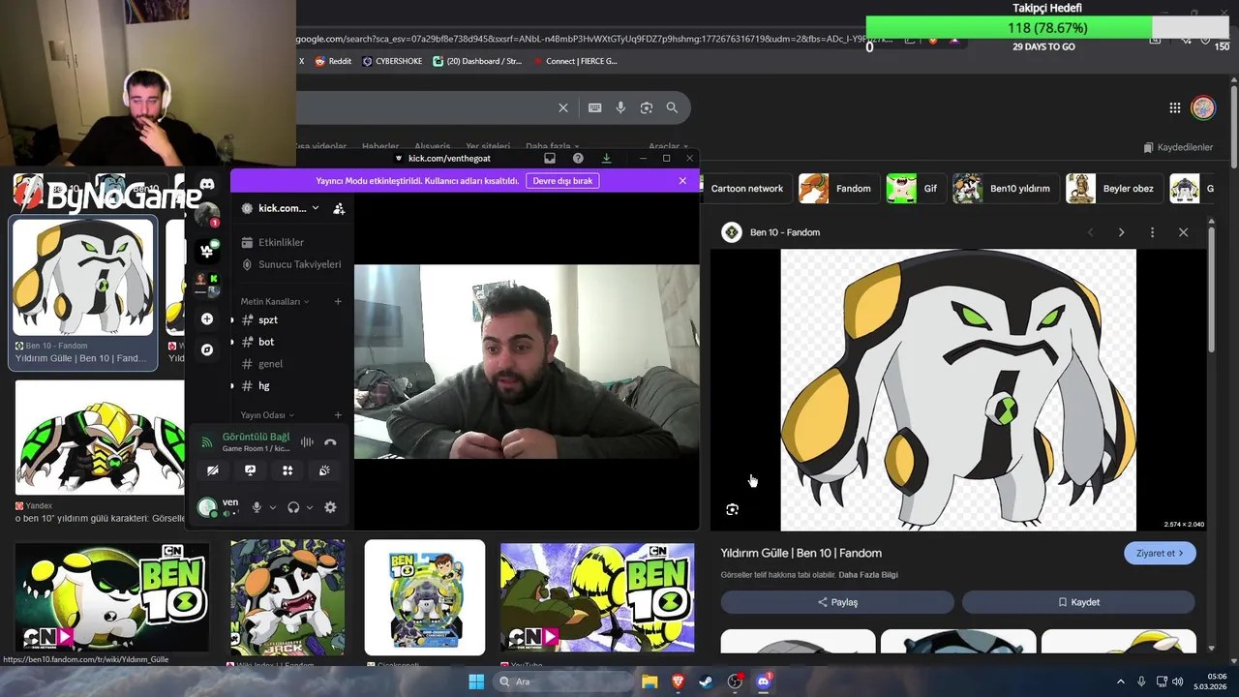Screen dimensions: 1239x697
Task: Open the Reddit bookmark
Action: 331,61
